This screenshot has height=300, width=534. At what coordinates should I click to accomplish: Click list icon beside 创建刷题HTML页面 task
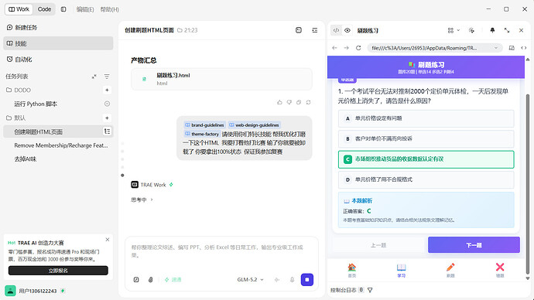[x=107, y=131]
